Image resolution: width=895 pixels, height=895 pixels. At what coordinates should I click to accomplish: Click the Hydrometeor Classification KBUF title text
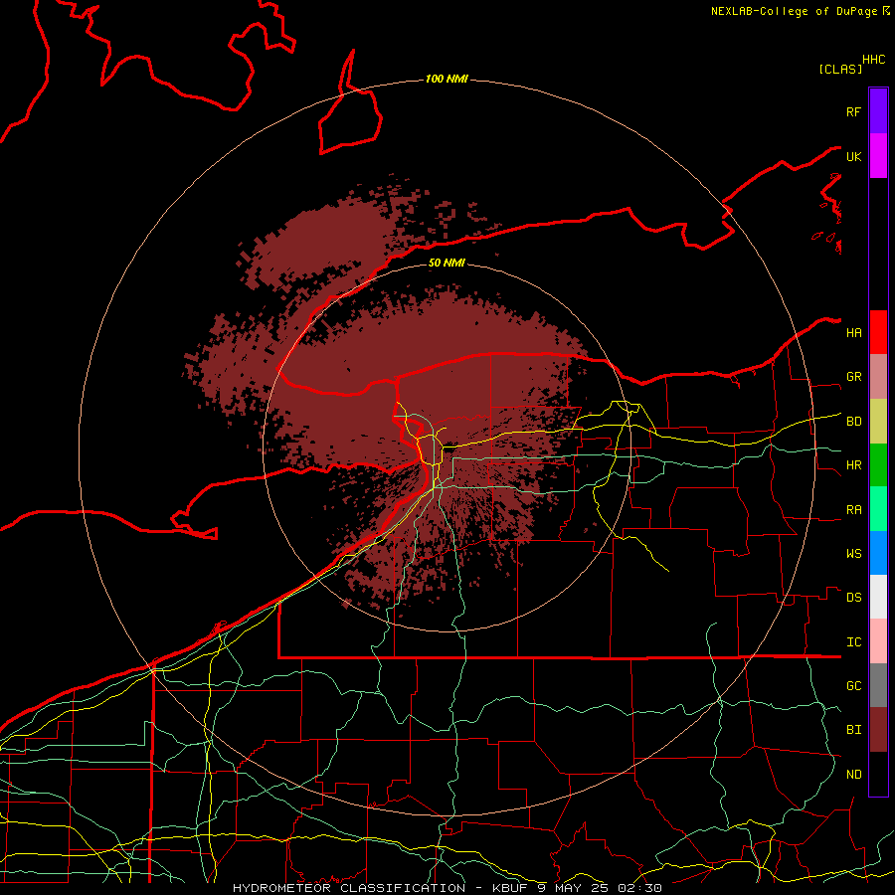click(380, 888)
